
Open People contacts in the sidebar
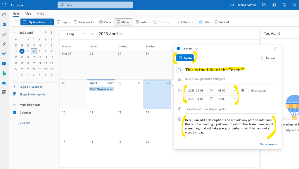click(4, 34)
